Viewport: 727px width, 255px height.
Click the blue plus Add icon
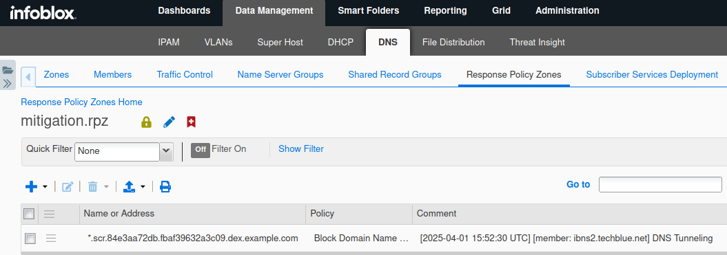[x=31, y=186]
